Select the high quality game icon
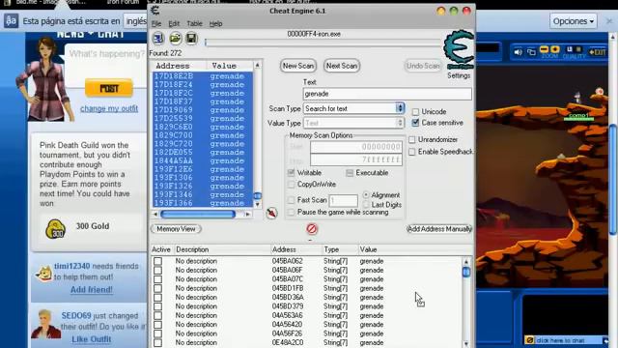The width and height of the screenshot is (618, 348). [x=578, y=49]
